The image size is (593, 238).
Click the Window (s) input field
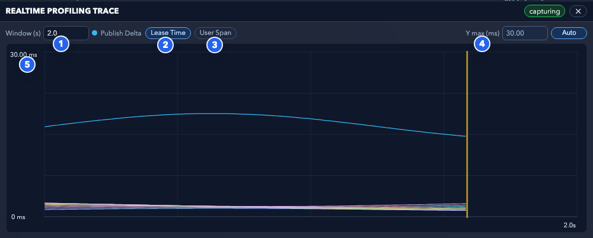click(x=66, y=33)
